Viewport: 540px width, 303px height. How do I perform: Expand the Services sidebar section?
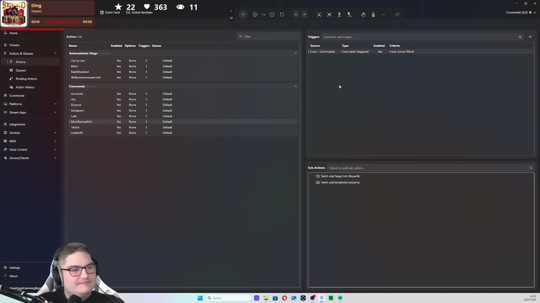pyautogui.click(x=55, y=133)
